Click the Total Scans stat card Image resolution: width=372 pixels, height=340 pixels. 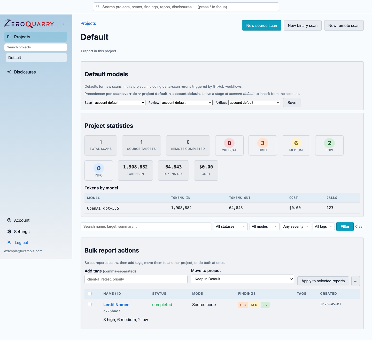coord(101,145)
